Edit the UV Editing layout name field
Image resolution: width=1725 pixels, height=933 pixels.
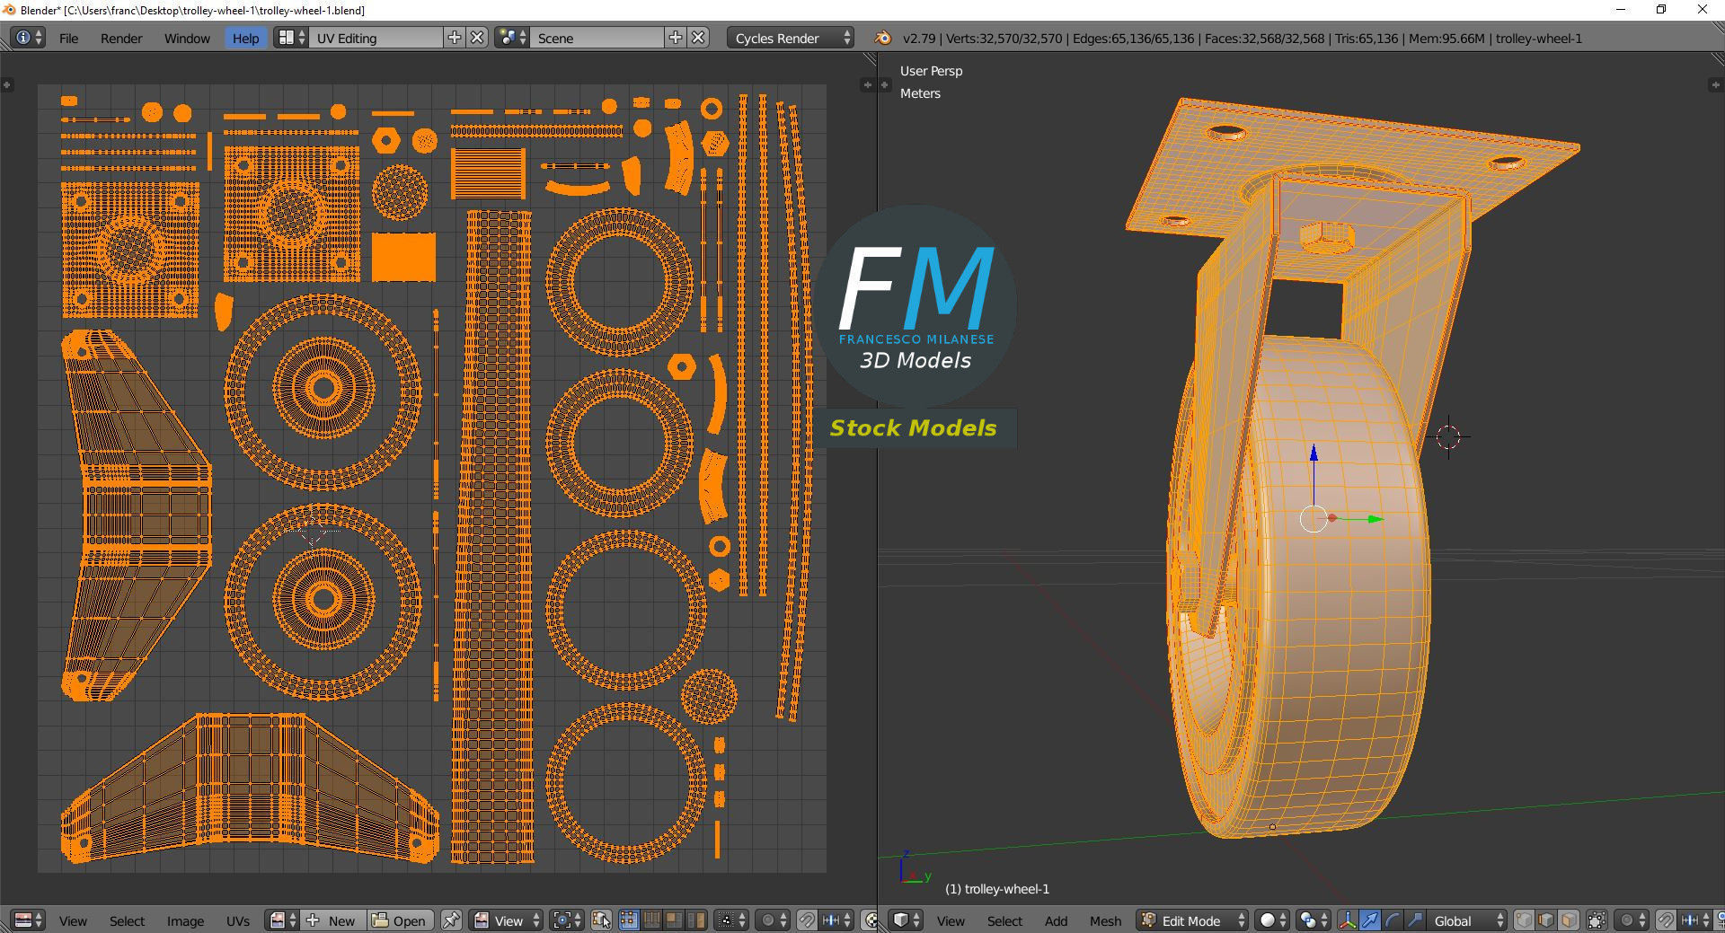click(376, 38)
